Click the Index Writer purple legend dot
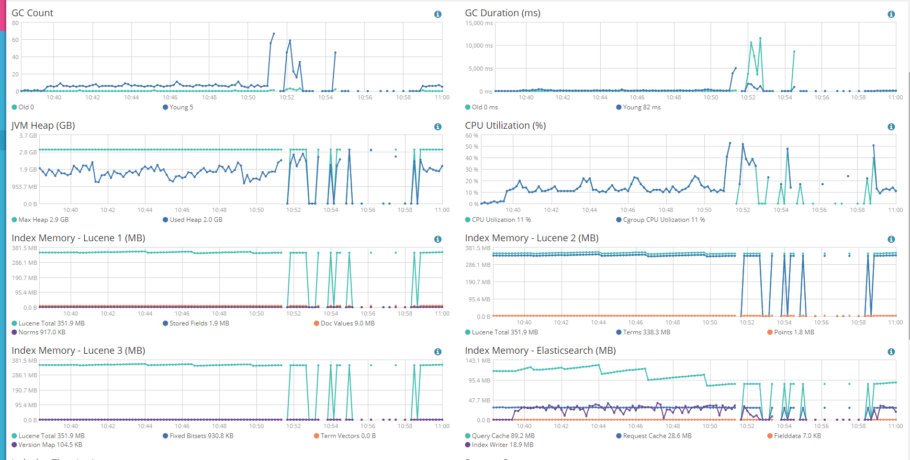 point(468,445)
